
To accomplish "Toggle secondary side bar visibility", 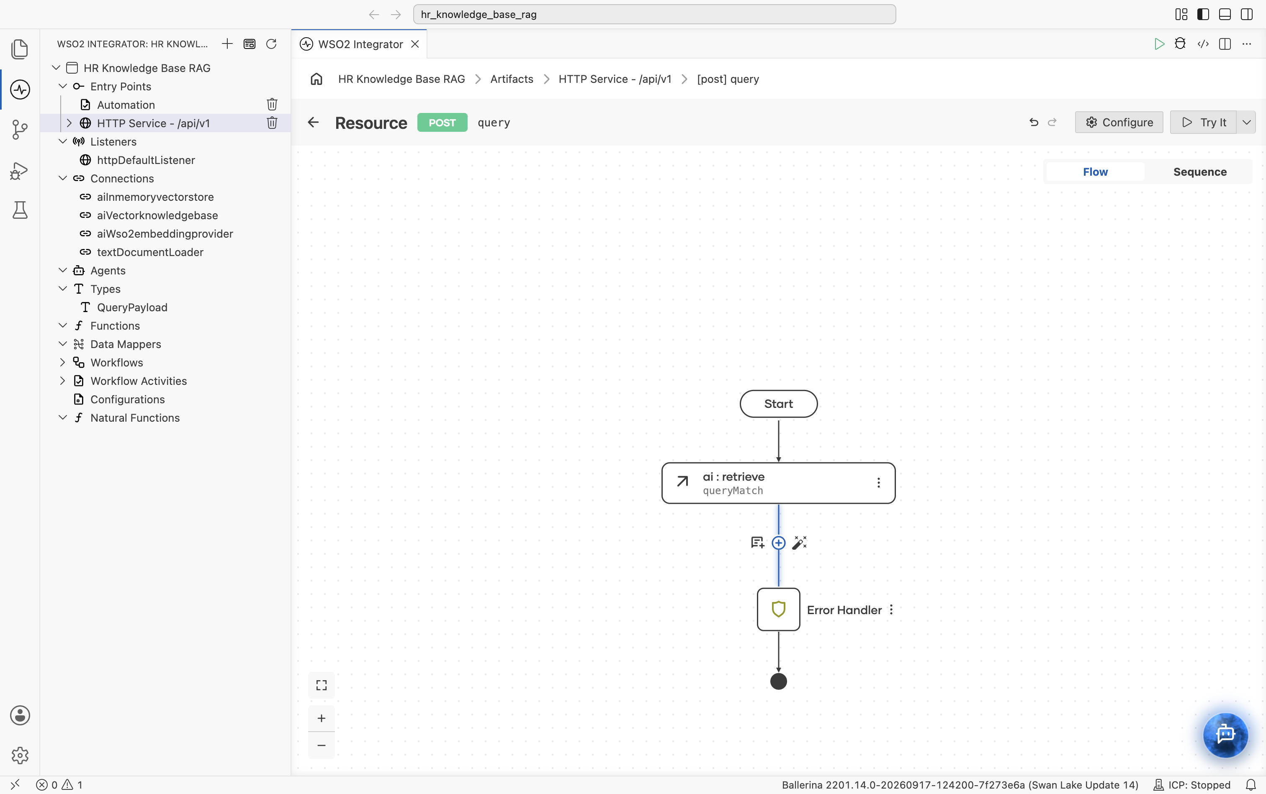I will tap(1246, 14).
